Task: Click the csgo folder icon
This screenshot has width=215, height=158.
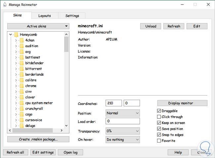Action: 21,114
